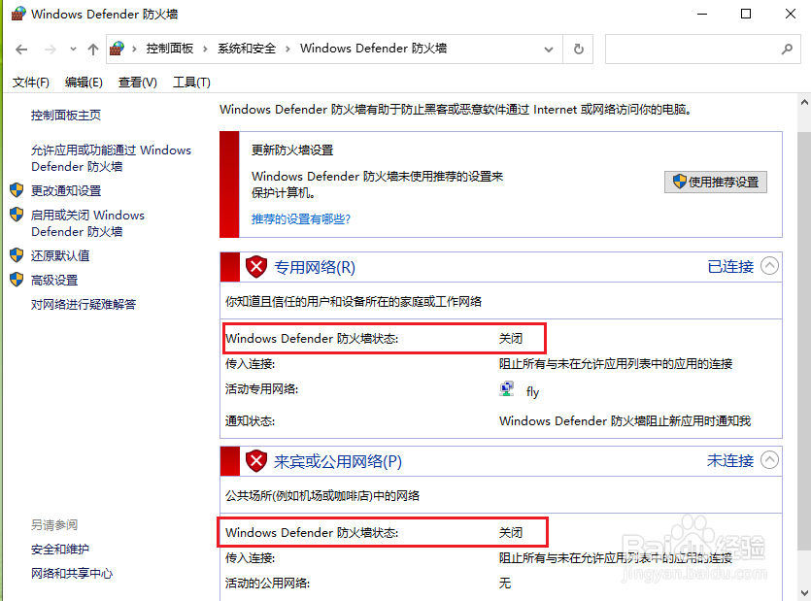The width and height of the screenshot is (811, 601).
Task: Click the refresh icon in the address bar
Action: point(578,49)
